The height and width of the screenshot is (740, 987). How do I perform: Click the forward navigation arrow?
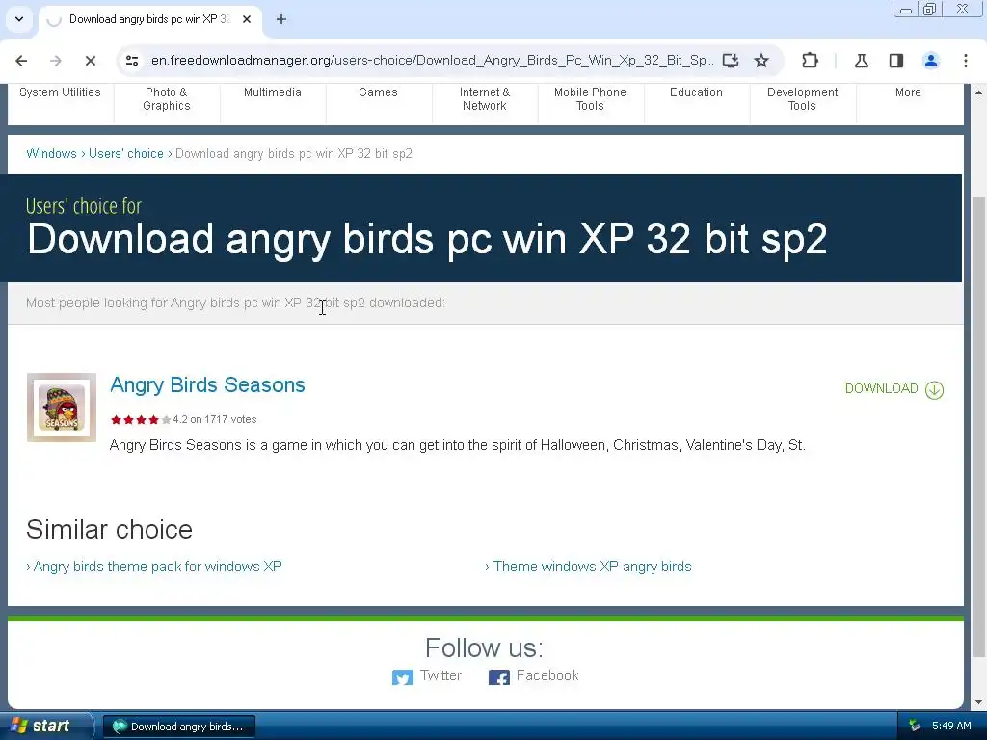coord(55,61)
